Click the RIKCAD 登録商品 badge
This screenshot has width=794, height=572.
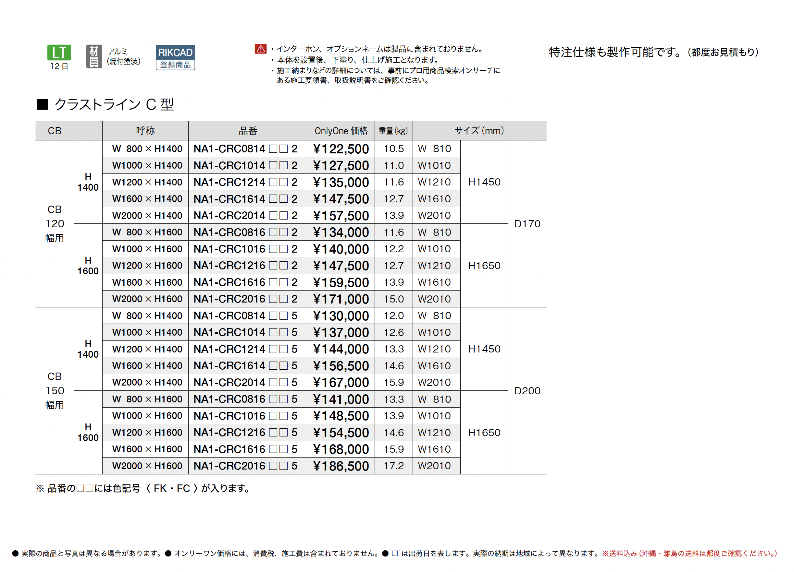tap(175, 57)
